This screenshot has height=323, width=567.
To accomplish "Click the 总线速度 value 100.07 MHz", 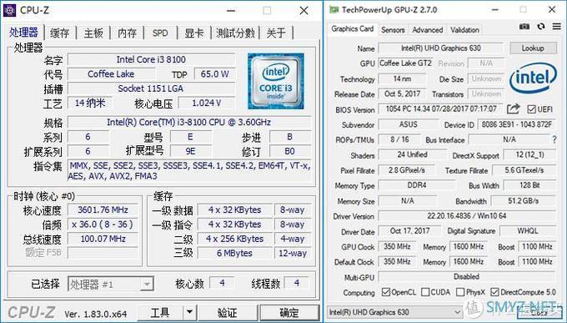I will pos(103,239).
